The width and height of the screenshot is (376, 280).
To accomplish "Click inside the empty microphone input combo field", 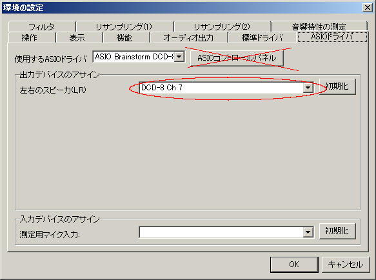I will (x=221, y=232).
